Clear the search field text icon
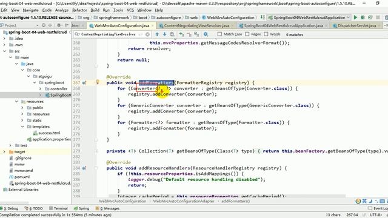 click(147, 35)
